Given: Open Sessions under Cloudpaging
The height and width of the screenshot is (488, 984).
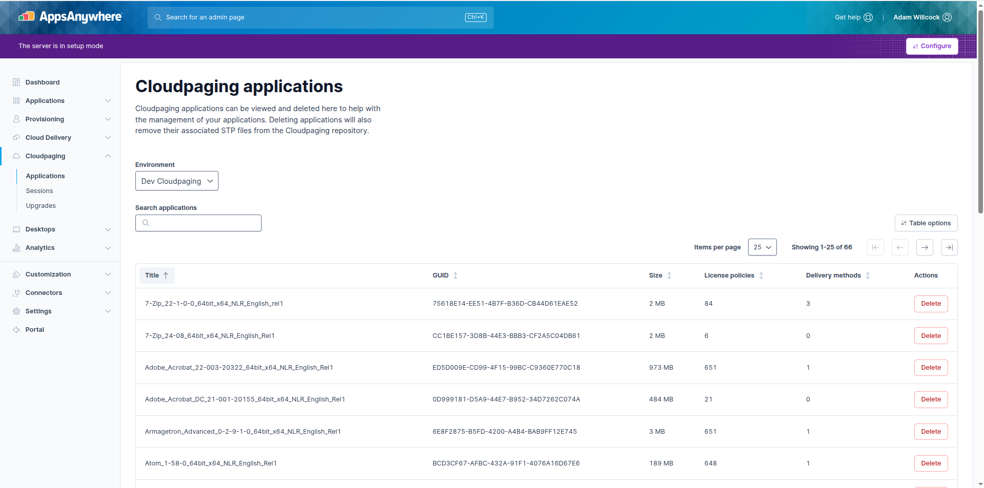Looking at the screenshot, I should point(39,191).
